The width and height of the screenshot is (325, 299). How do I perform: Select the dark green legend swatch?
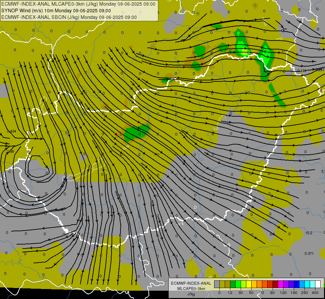click(x=233, y=284)
